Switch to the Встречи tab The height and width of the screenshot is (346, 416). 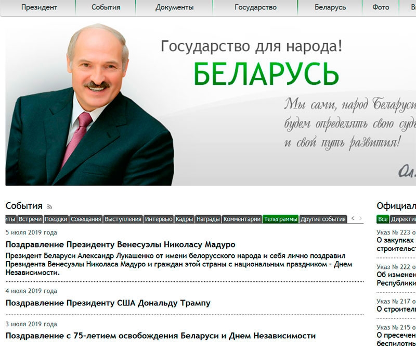[x=30, y=219]
